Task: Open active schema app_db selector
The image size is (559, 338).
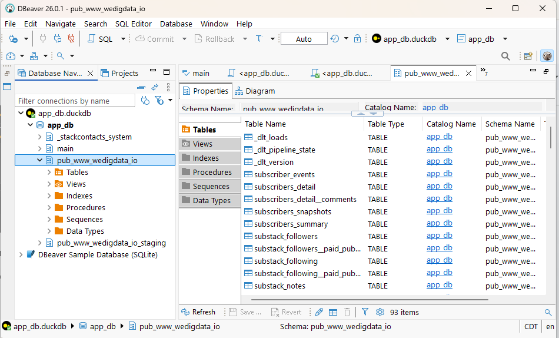Action: [x=482, y=39]
